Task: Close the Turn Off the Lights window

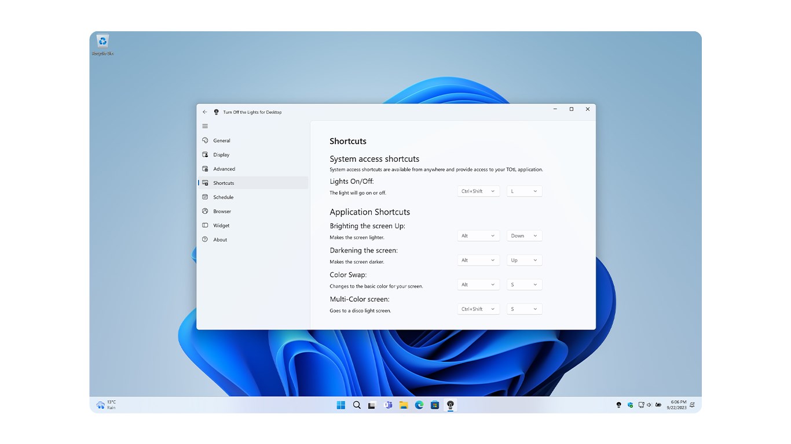Action: pos(588,109)
